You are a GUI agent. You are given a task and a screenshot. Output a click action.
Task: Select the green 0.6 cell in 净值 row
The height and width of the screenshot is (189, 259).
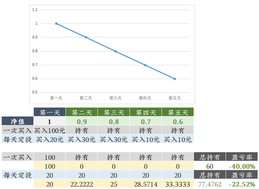pyautogui.click(x=178, y=121)
